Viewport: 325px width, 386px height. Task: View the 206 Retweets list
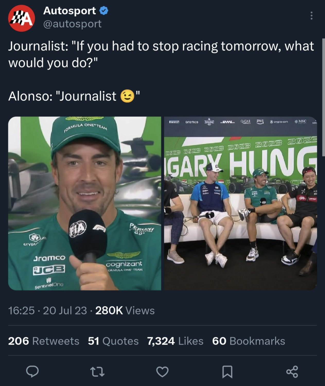tap(43, 341)
